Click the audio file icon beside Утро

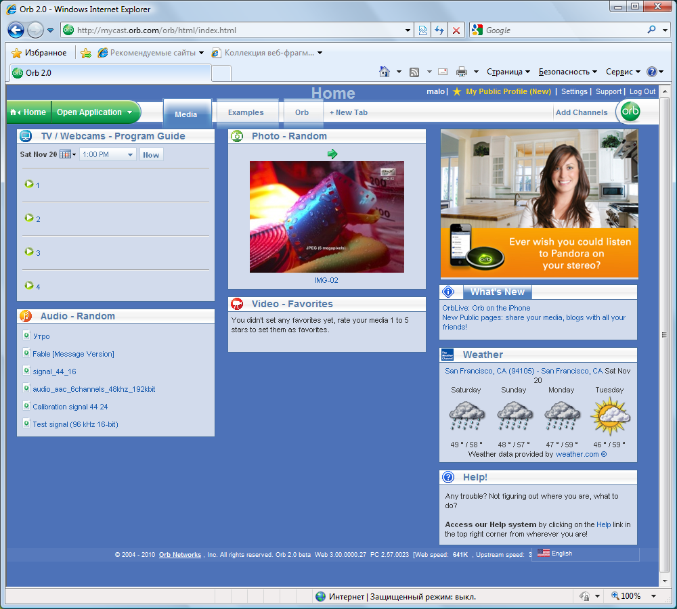point(26,336)
